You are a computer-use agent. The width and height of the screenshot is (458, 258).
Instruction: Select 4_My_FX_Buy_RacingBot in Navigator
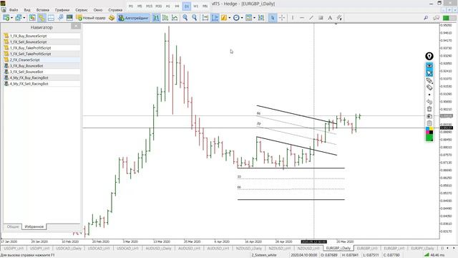(x=29, y=78)
